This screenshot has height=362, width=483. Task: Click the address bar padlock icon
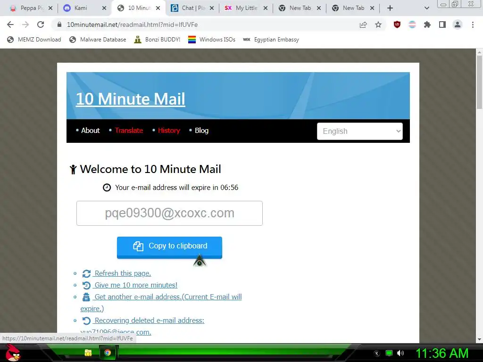click(59, 25)
